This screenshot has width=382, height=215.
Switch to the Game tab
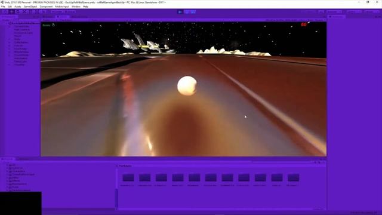(x=62, y=17)
